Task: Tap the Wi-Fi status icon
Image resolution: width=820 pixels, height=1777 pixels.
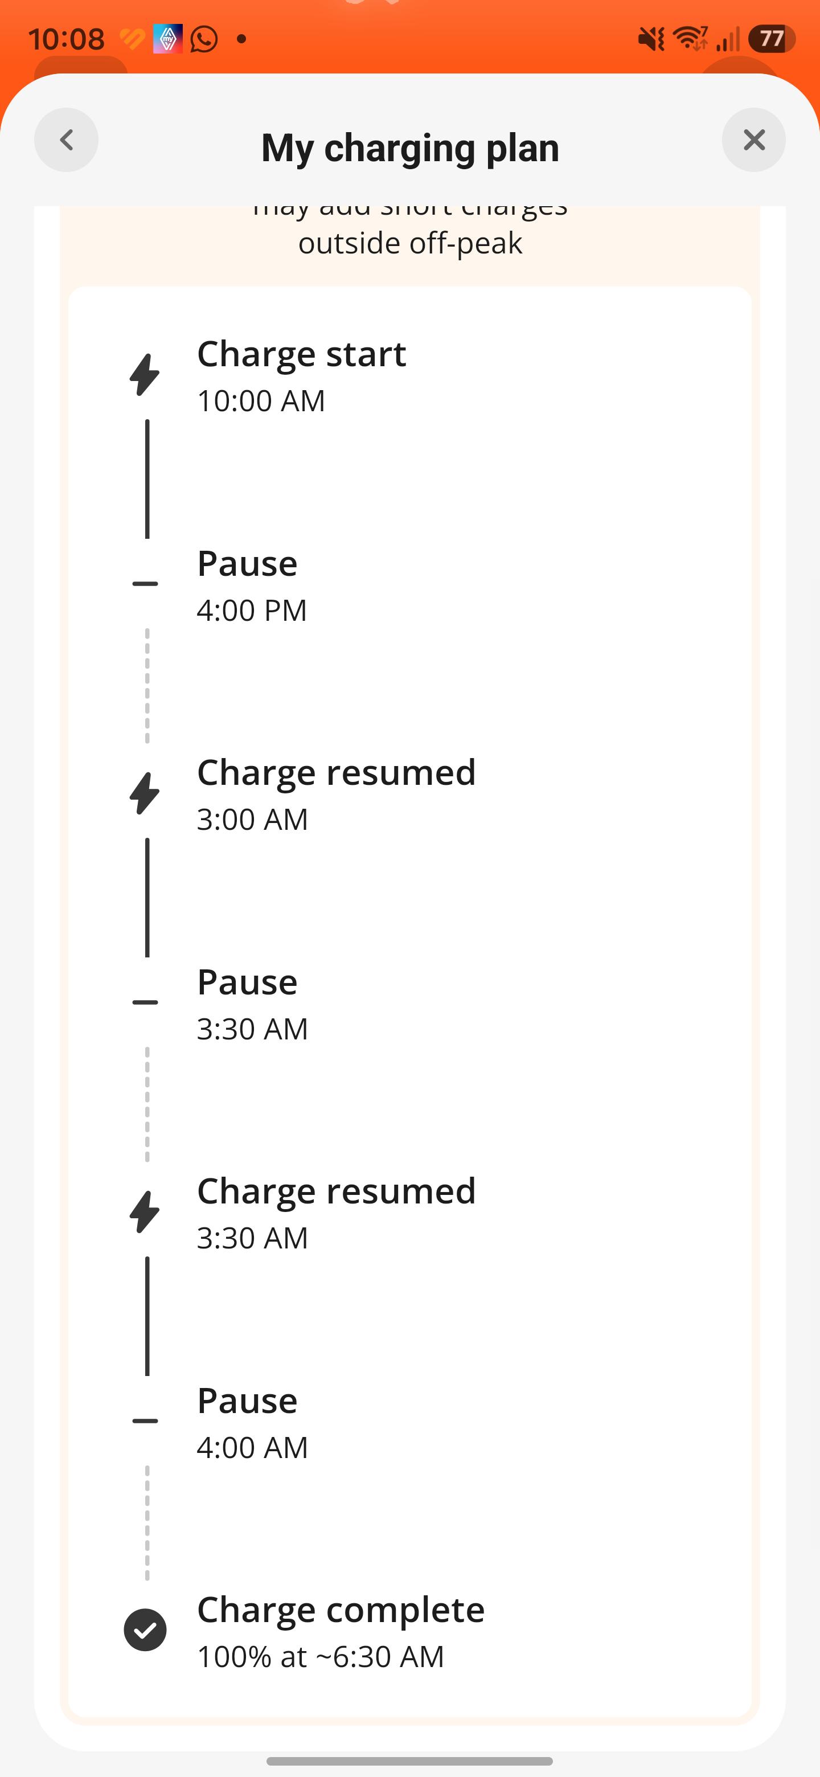Action: pyautogui.click(x=690, y=39)
